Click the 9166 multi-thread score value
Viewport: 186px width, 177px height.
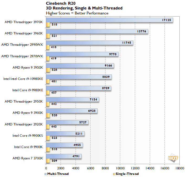108,65
